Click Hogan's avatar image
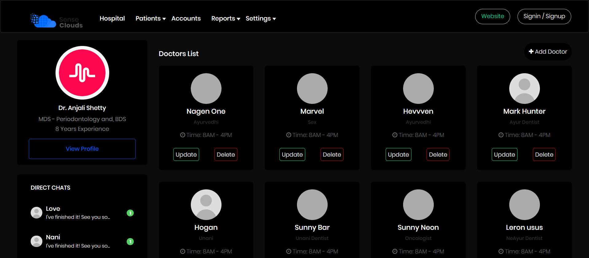 206,205
